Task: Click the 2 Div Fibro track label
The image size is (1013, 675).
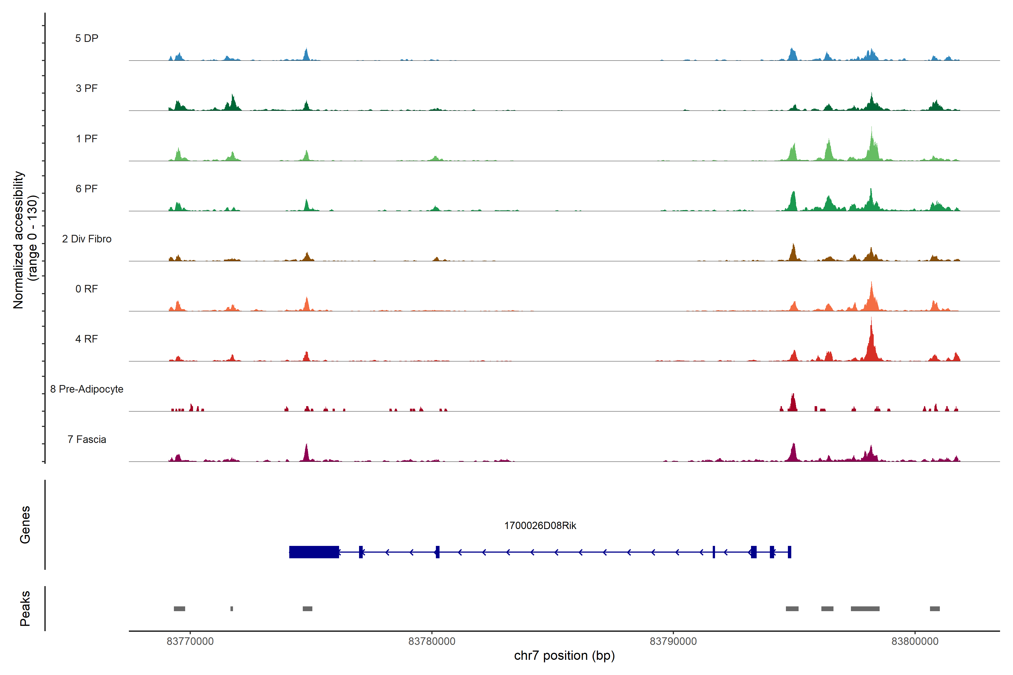Action: click(87, 239)
